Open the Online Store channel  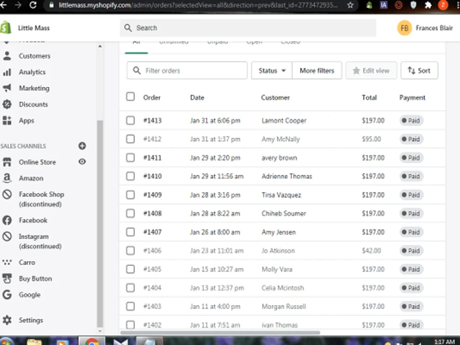37,162
